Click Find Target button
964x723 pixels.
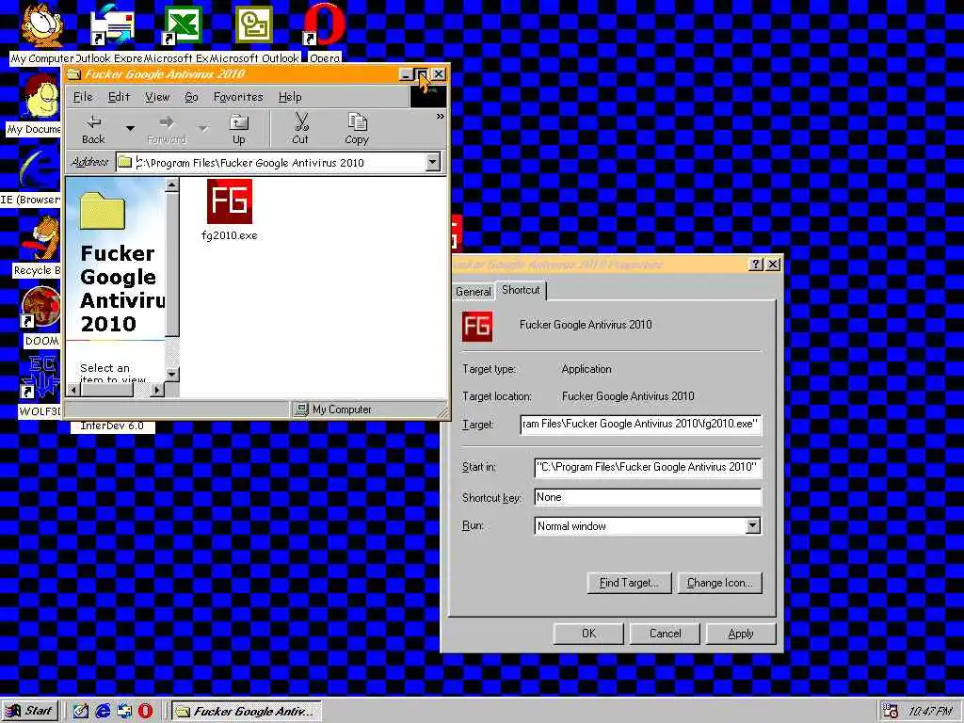[629, 582]
